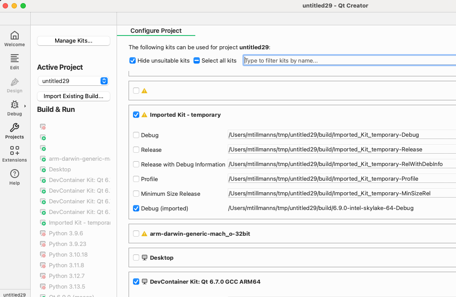Image resolution: width=456 pixels, height=297 pixels.
Task: Click warning icon beside Imported Kit - temporary heading
Action: (144, 115)
